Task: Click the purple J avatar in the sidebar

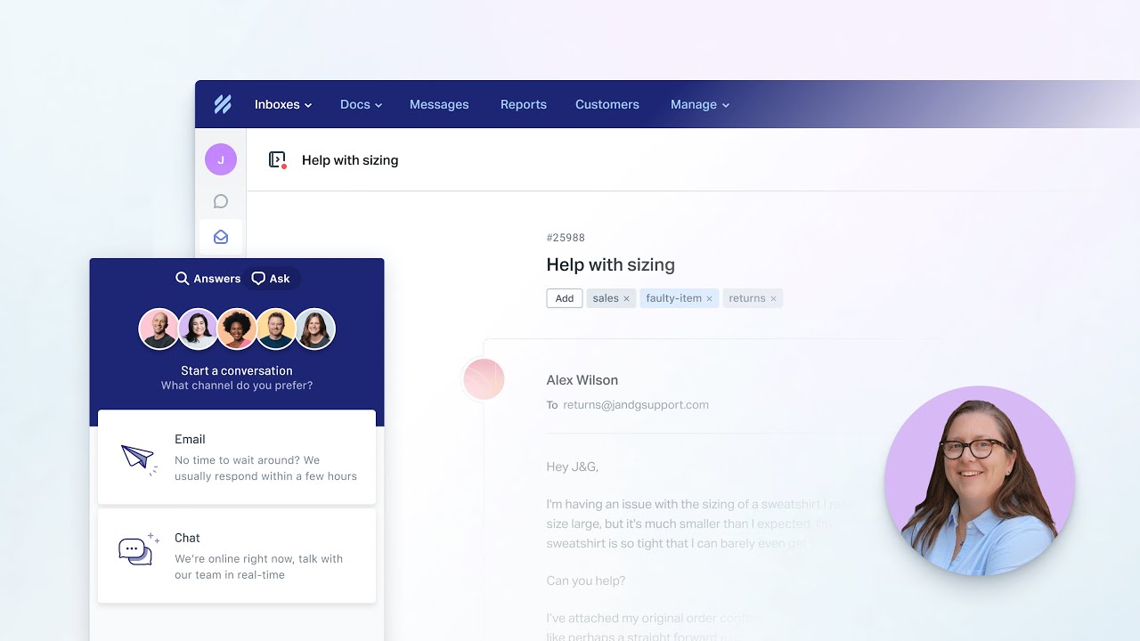Action: click(x=220, y=158)
